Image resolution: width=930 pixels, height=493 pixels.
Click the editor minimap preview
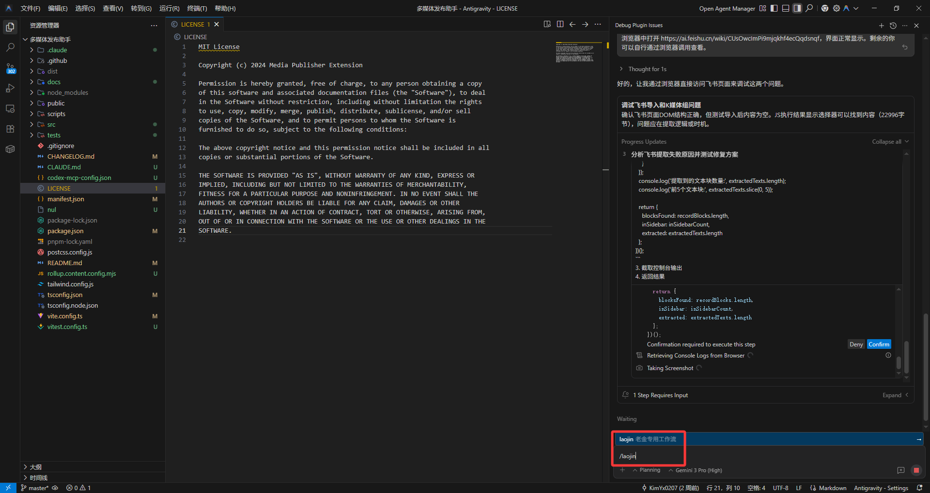574,52
